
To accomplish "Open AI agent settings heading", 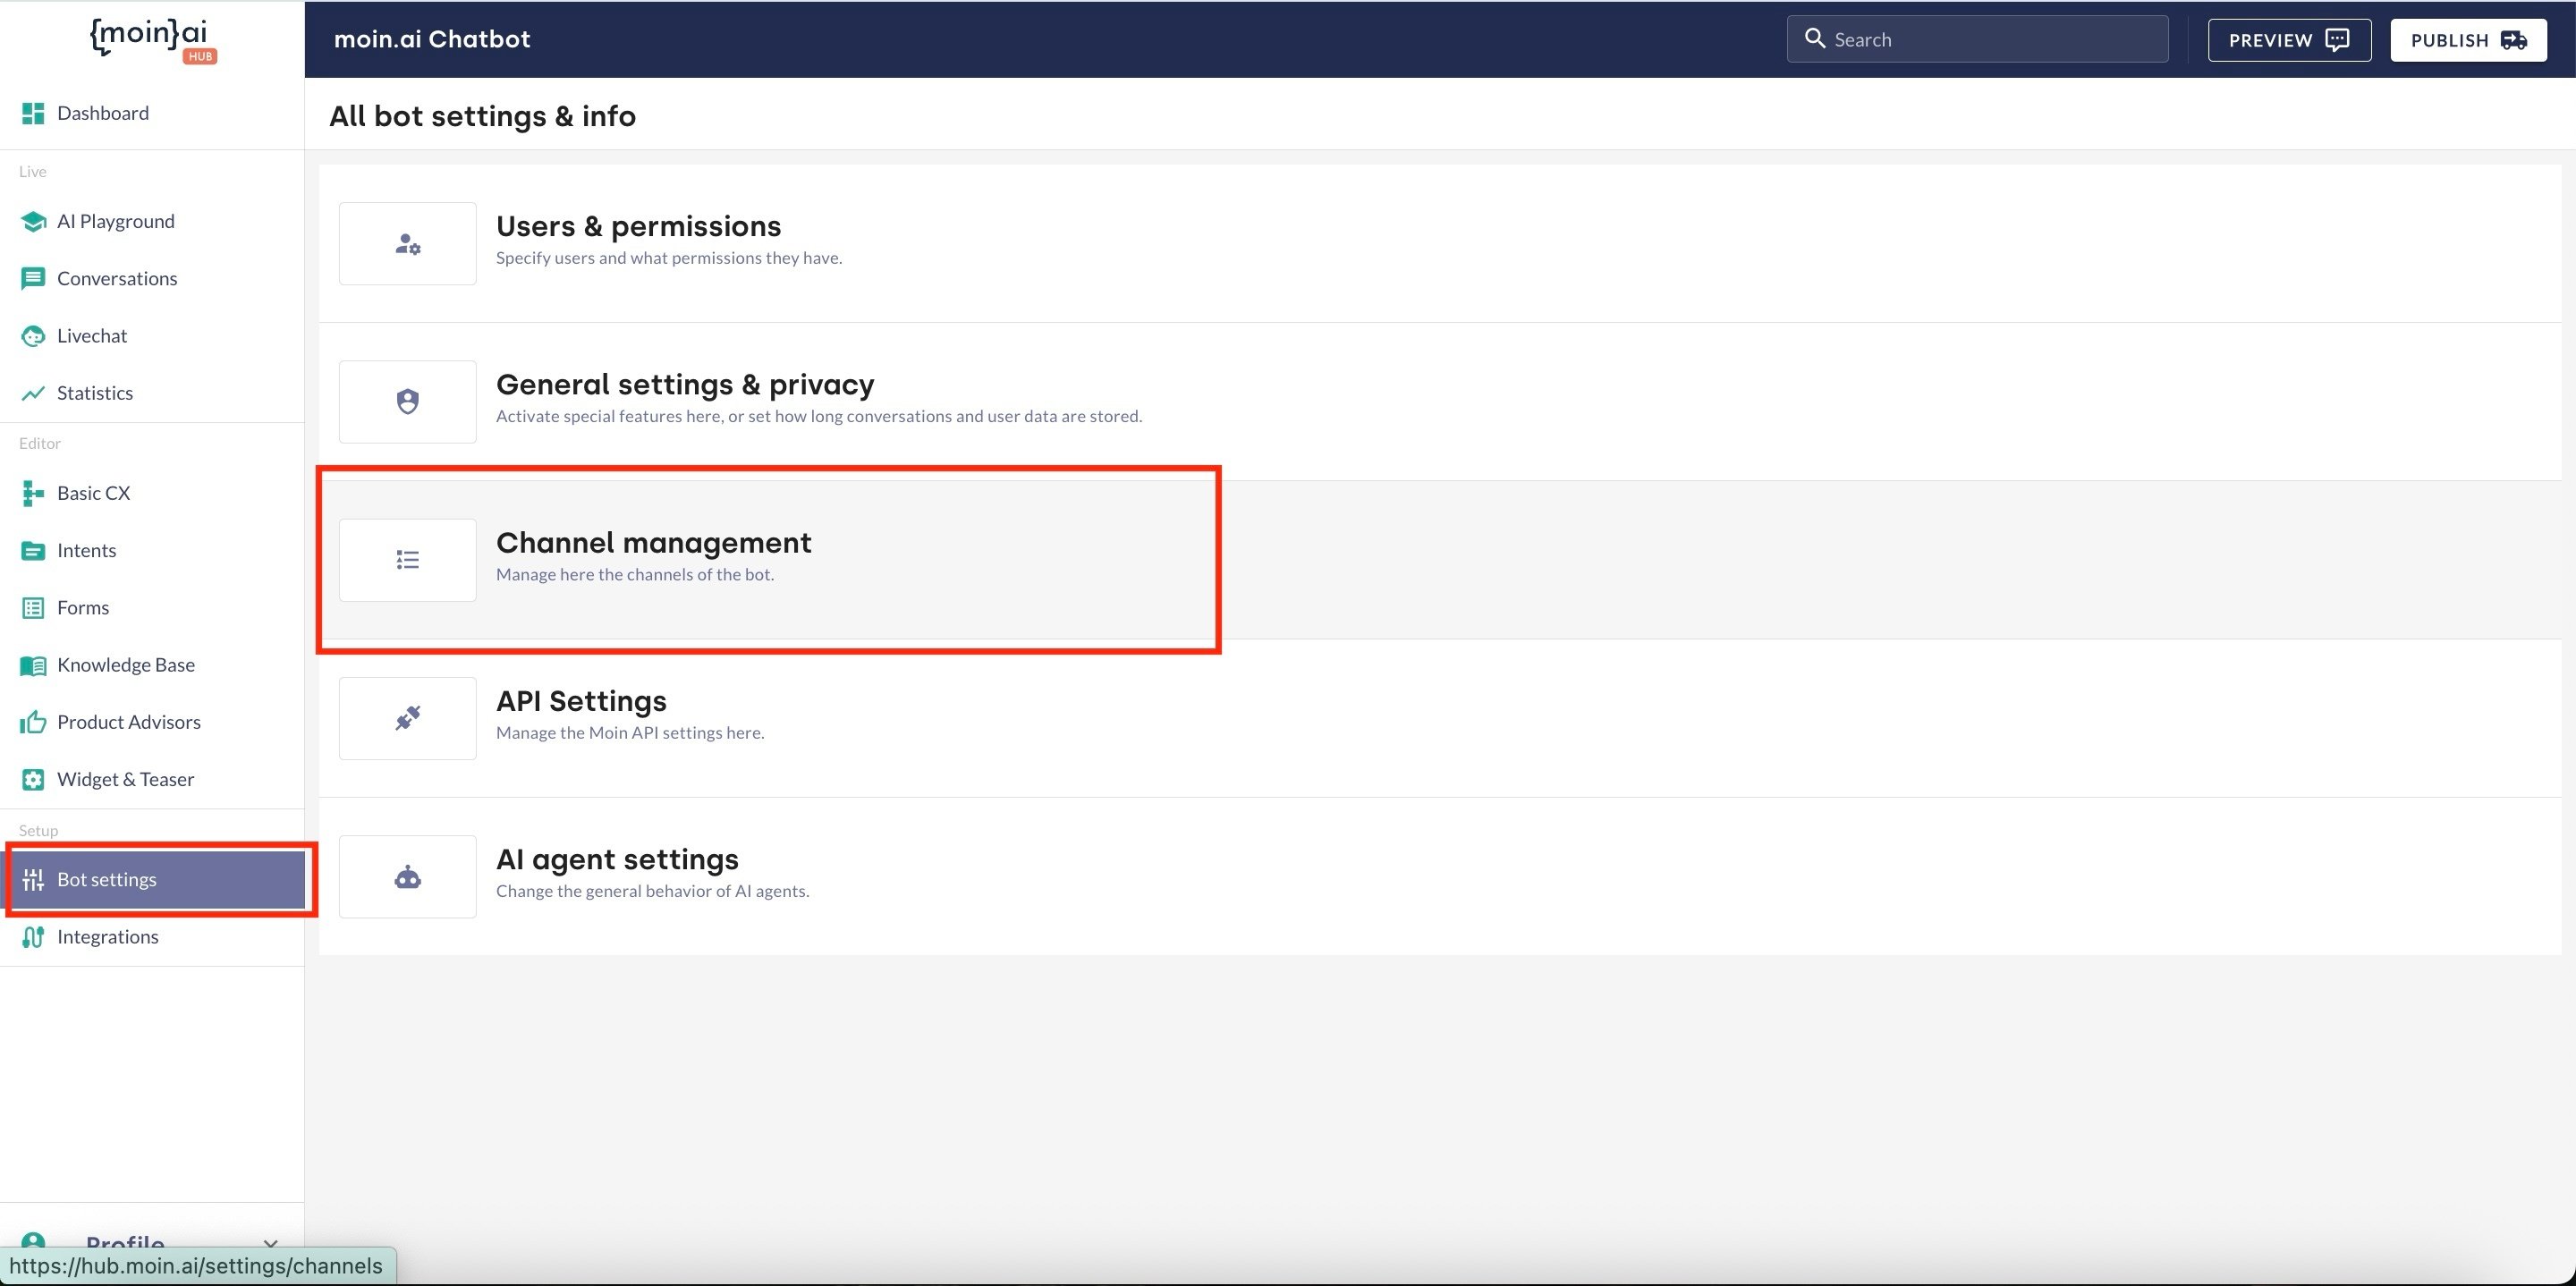I will 617,859.
